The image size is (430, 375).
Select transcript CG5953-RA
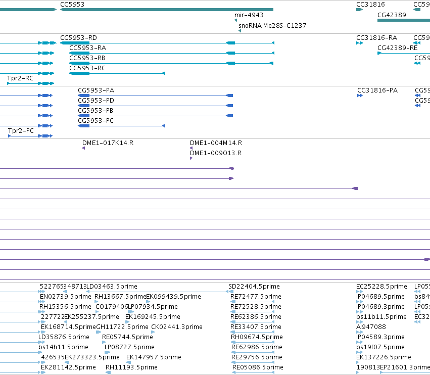[172, 53]
